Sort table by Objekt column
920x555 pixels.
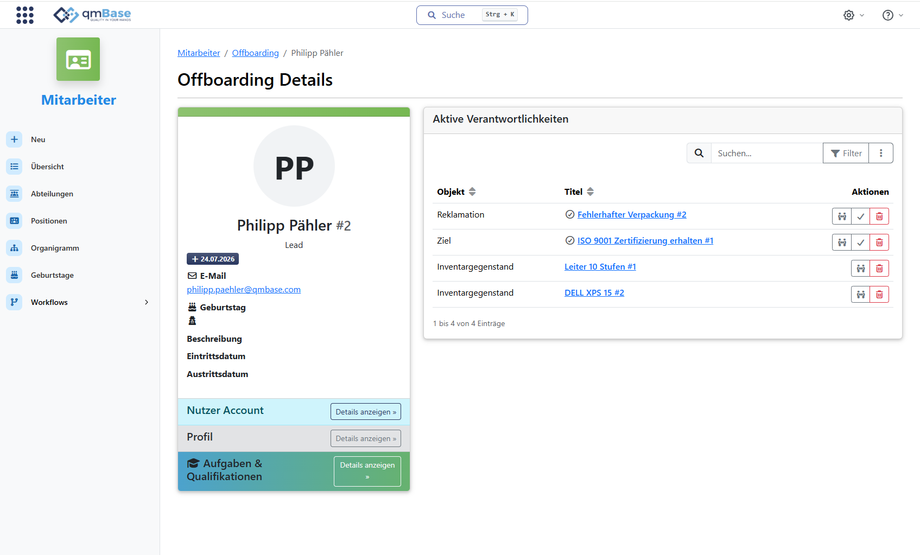pyautogui.click(x=456, y=192)
